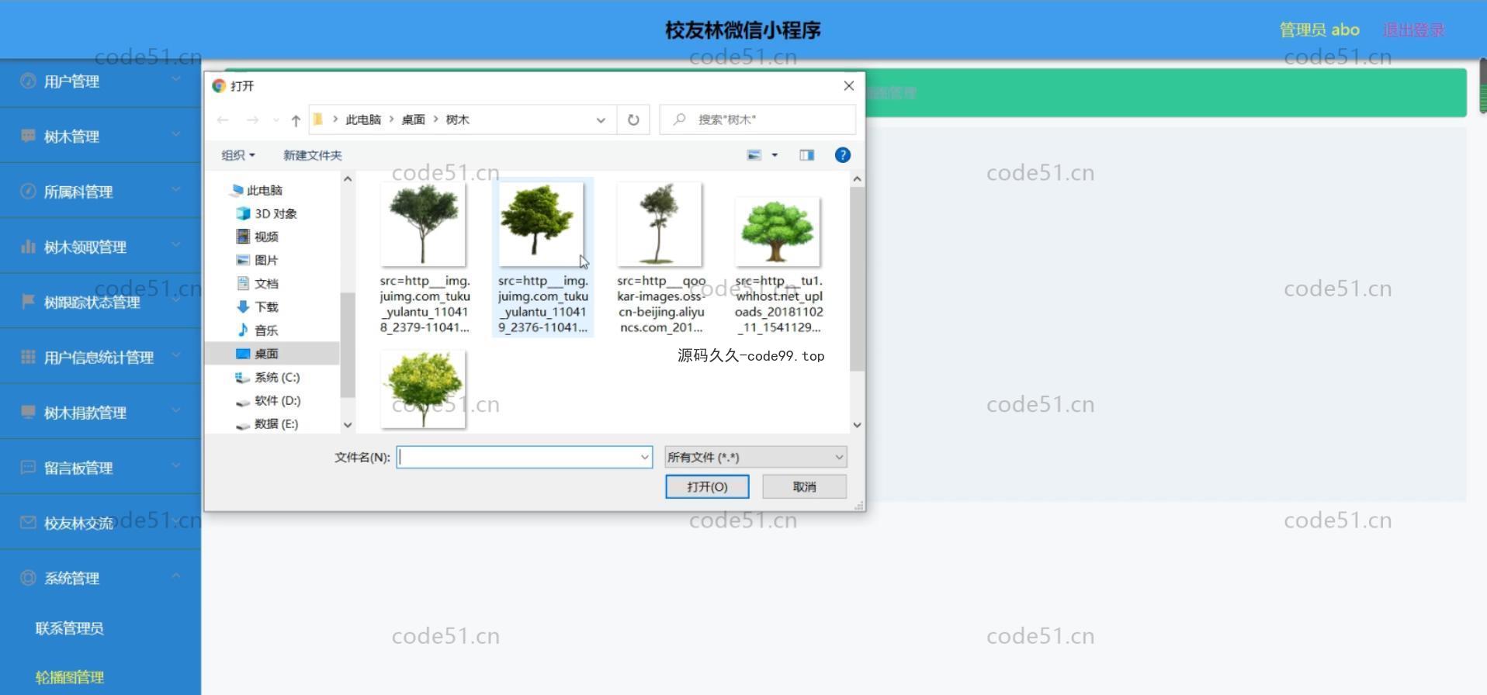The width and height of the screenshot is (1487, 695).
Task: Click the navigation tree scrollbar down arrow
Action: (x=348, y=424)
